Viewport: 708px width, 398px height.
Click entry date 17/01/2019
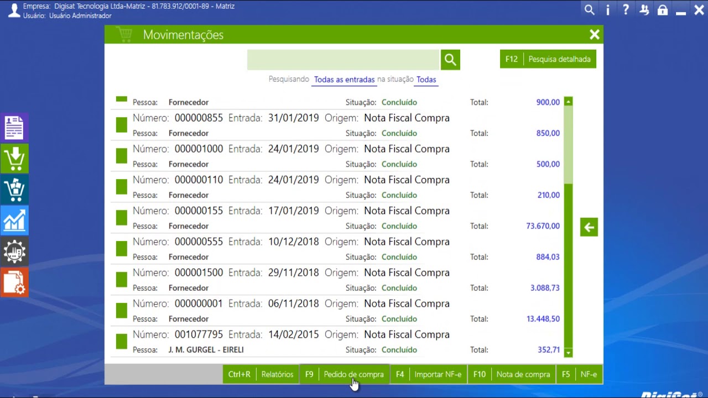pyautogui.click(x=294, y=211)
